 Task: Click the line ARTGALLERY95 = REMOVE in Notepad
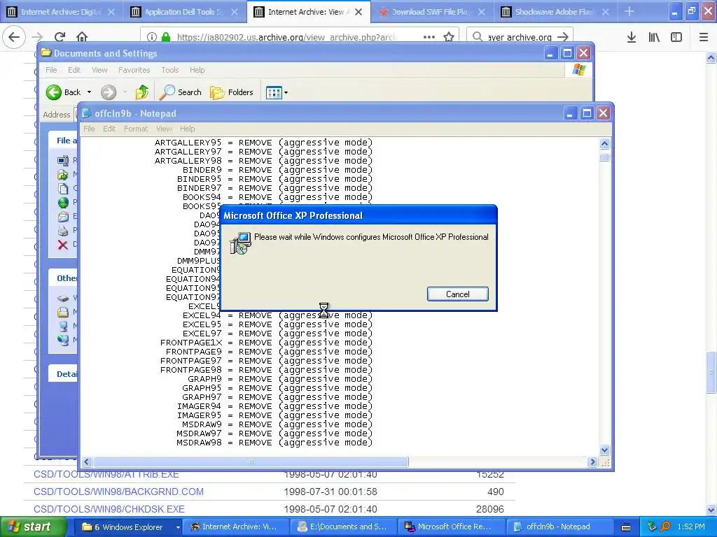click(263, 143)
